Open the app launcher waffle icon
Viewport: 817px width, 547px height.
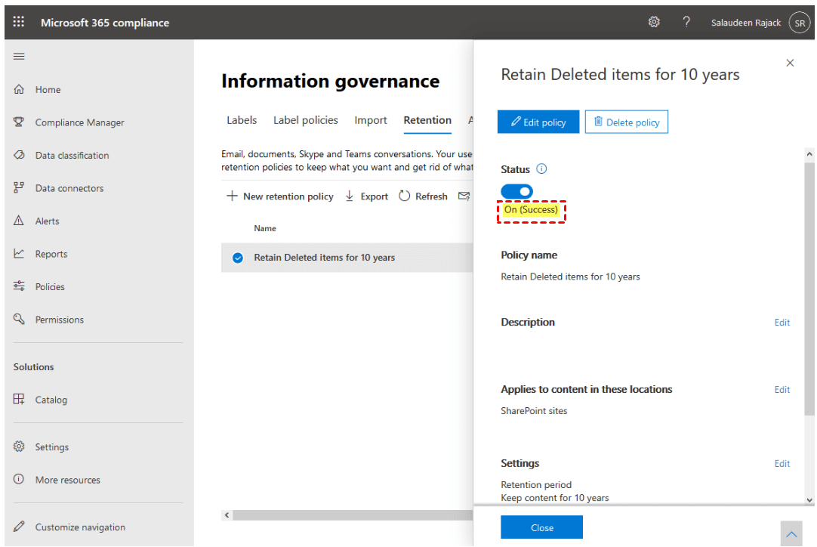(19, 23)
